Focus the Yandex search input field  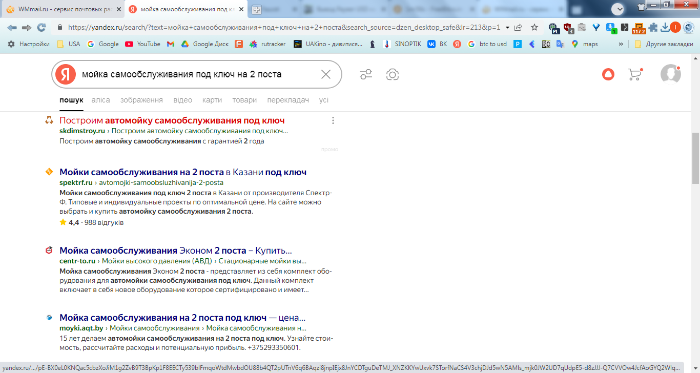[197, 75]
